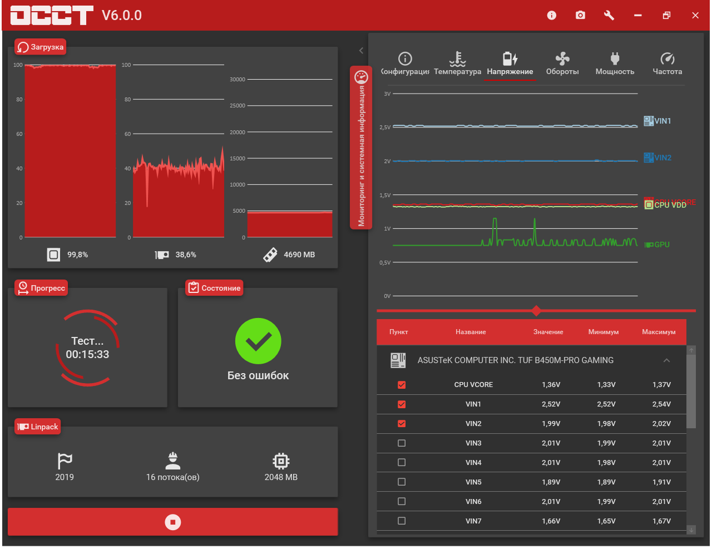This screenshot has height=548, width=712.
Task: Click the CPU usage icon beside 99,8%
Action: coord(53,255)
